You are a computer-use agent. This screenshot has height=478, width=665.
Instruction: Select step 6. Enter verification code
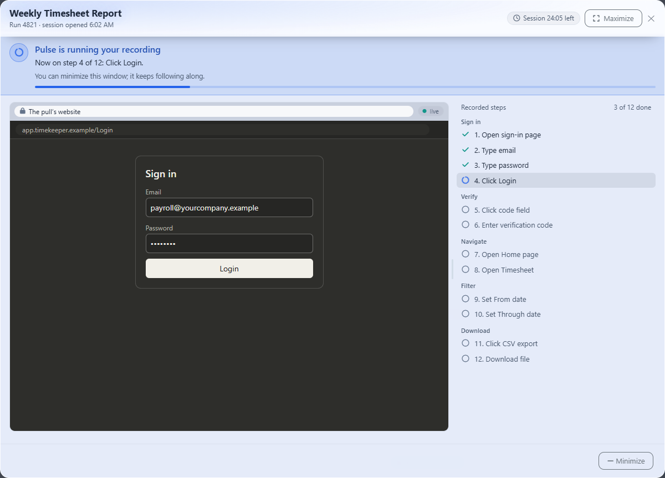point(556,225)
